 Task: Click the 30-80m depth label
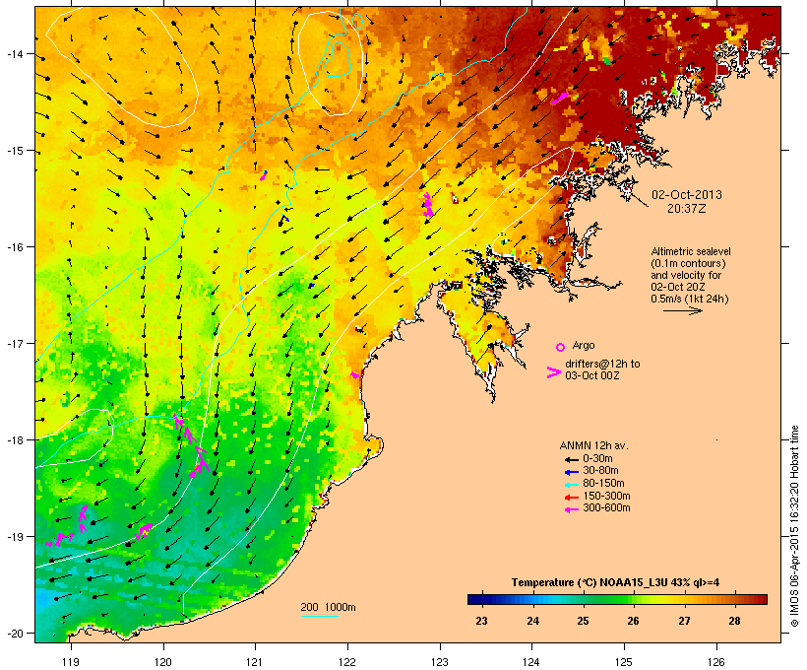pyautogui.click(x=600, y=471)
